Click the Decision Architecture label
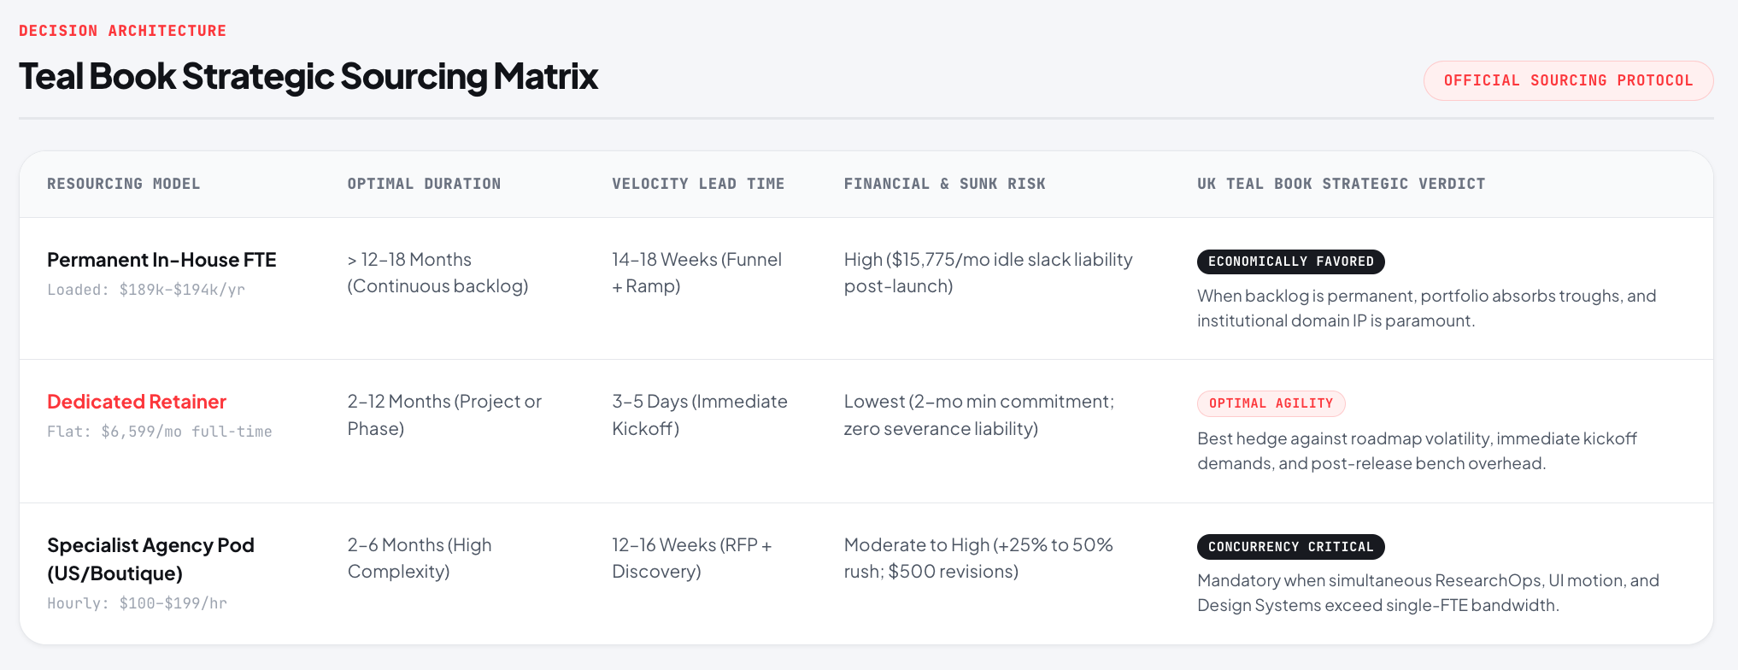 122,31
